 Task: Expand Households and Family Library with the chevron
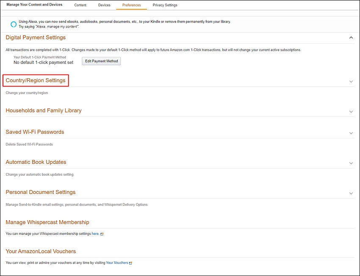pos(351,111)
